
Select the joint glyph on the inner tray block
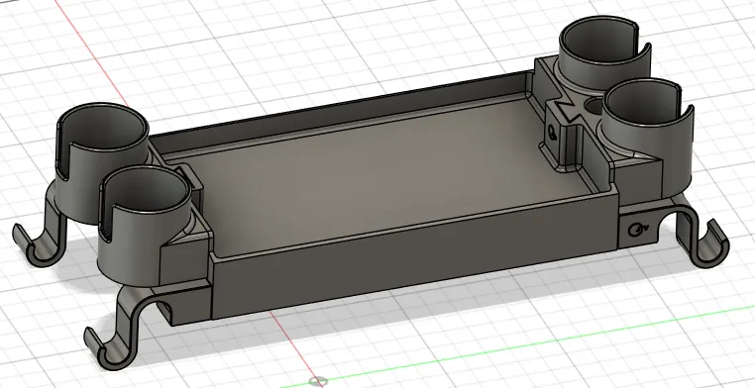coord(552,132)
